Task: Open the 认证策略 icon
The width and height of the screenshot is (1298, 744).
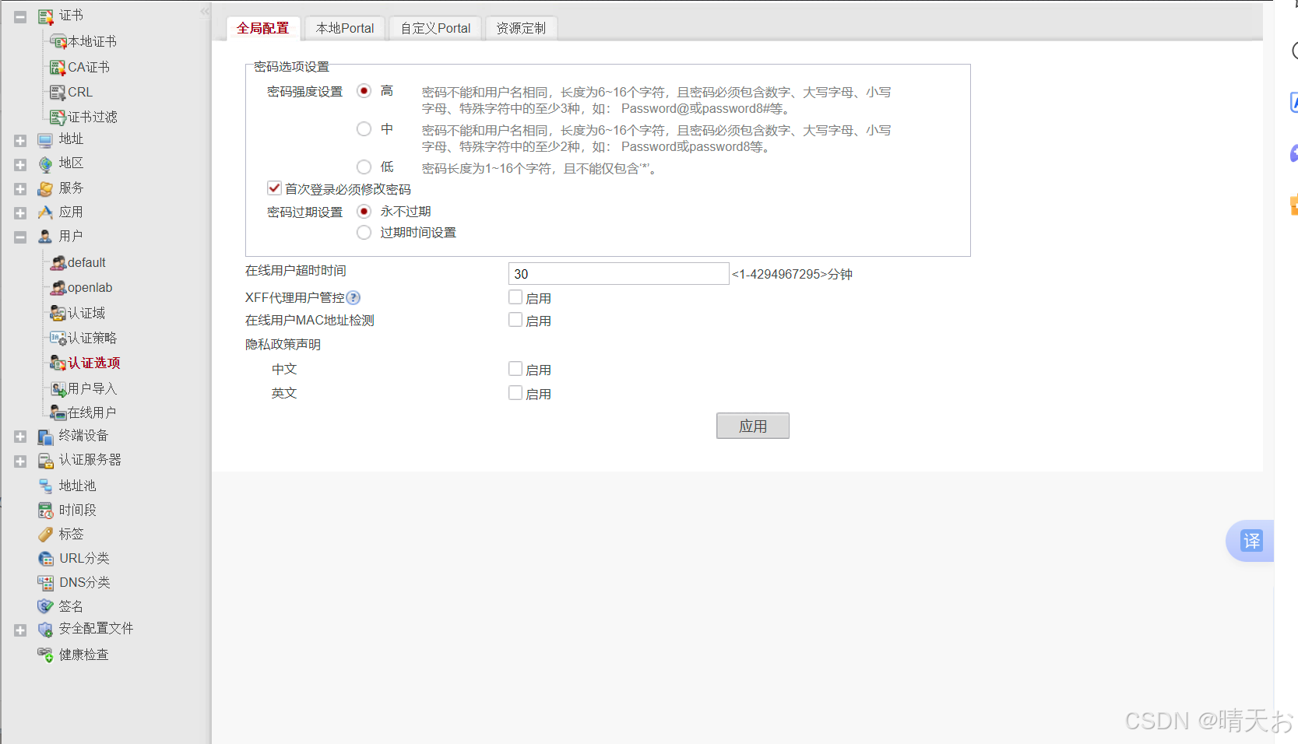Action: pyautogui.click(x=58, y=338)
